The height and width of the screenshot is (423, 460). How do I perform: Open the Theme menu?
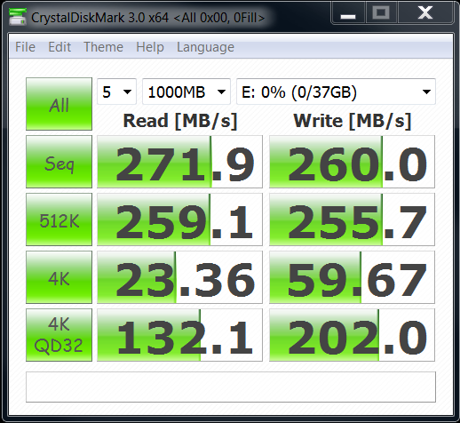pyautogui.click(x=103, y=47)
